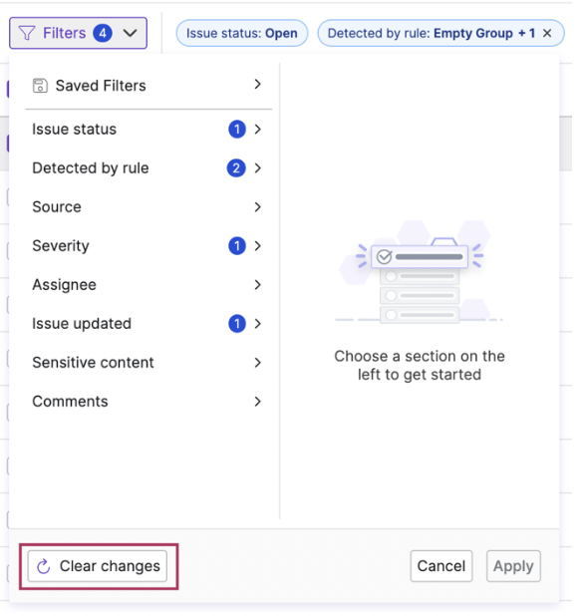The image size is (582, 616).
Task: Collapse the Filters dropdown chevron
Action: (x=130, y=34)
